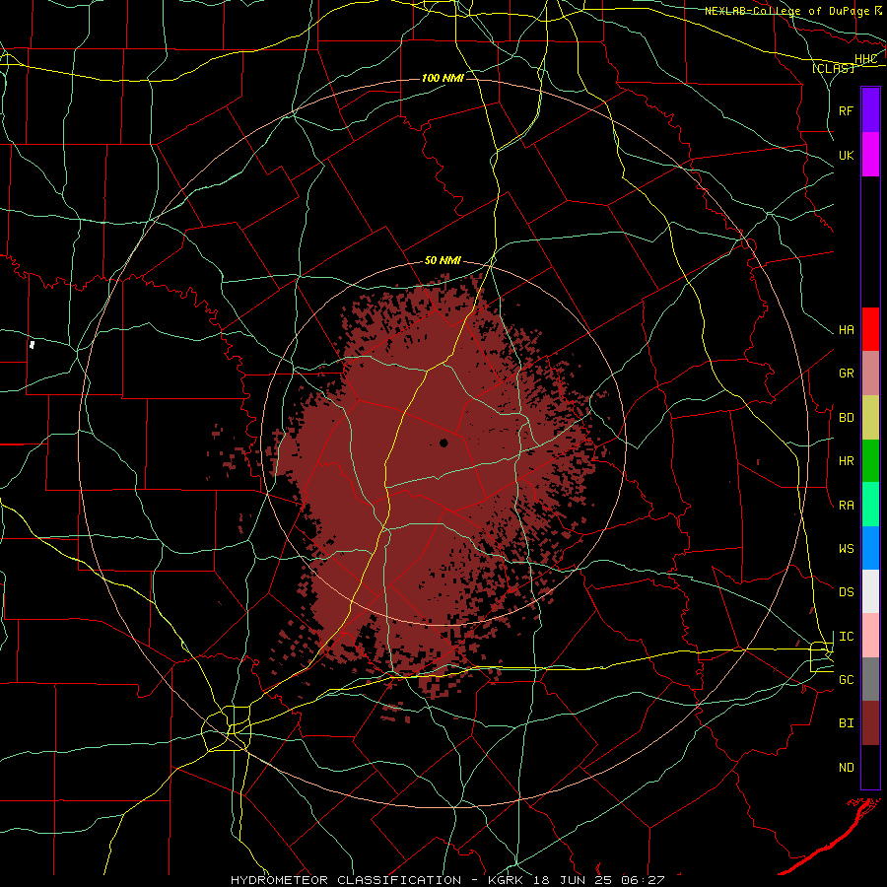Click the BD legend label
The image size is (887, 887).
click(846, 418)
